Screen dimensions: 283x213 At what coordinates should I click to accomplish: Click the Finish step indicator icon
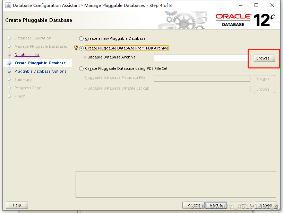coord(10,96)
